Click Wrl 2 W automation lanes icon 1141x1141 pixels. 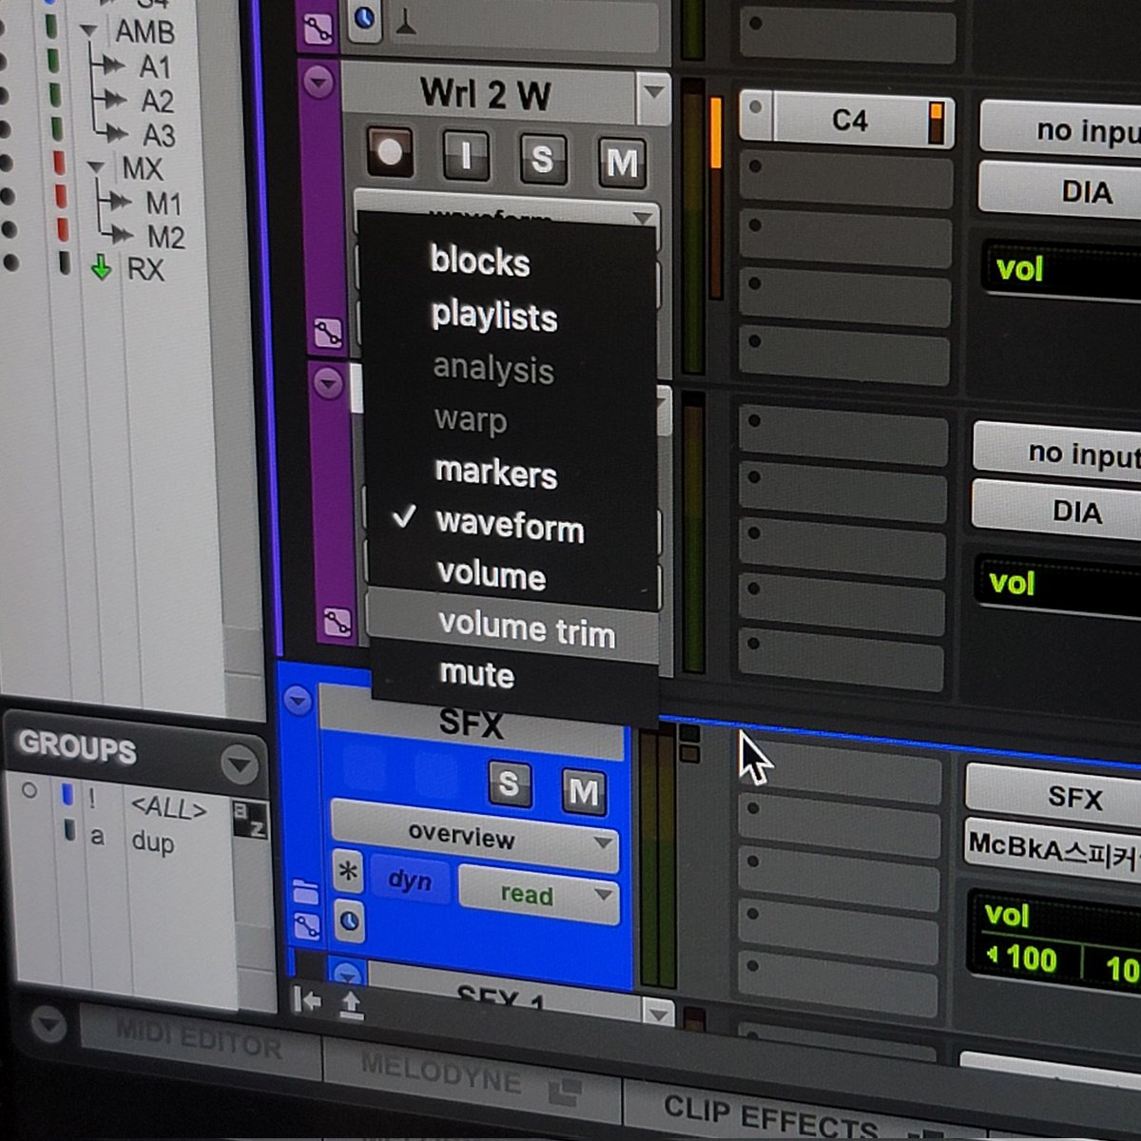coord(328,333)
